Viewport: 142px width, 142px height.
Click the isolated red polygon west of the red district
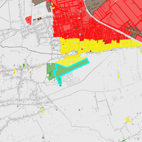click(29, 20)
